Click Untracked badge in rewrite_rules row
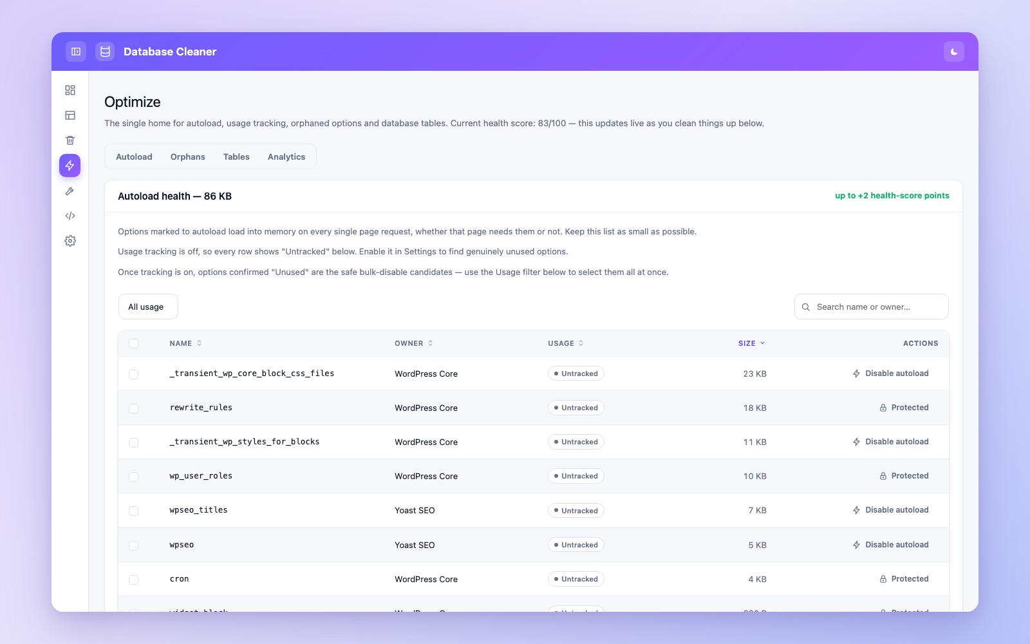Image resolution: width=1030 pixels, height=644 pixels. click(576, 408)
